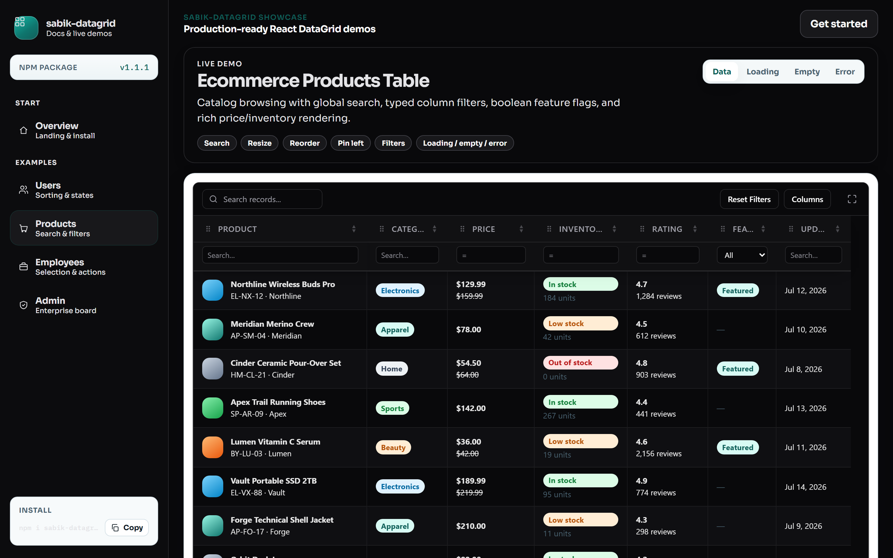Image resolution: width=893 pixels, height=558 pixels.
Task: Click the Meridian Merino Crew product name
Action: pyautogui.click(x=272, y=324)
